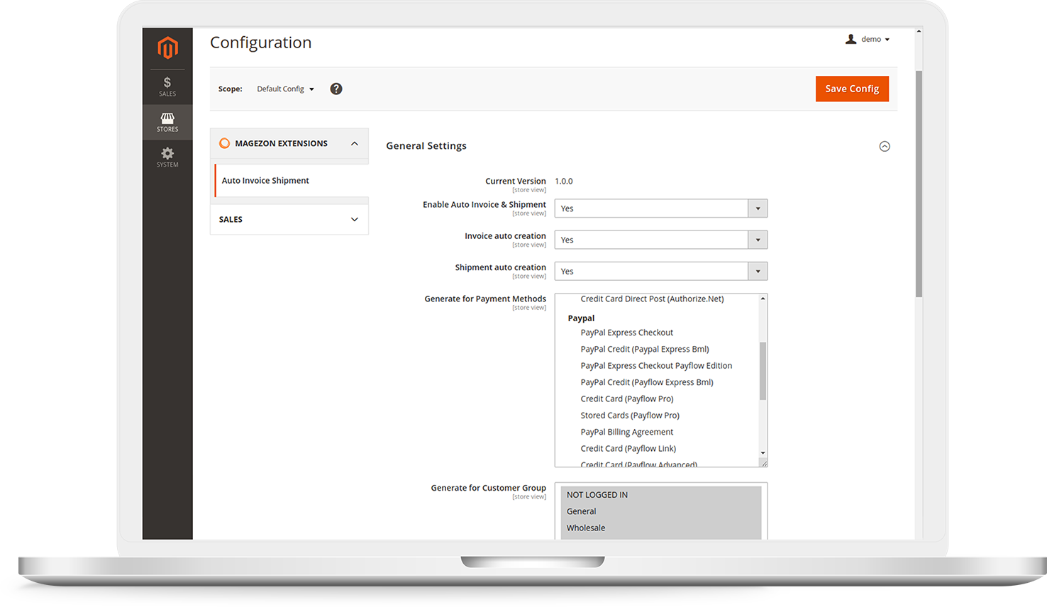Select PayPal Express Checkout payment method
Viewport: 1047px width, 607px height.
coord(626,332)
